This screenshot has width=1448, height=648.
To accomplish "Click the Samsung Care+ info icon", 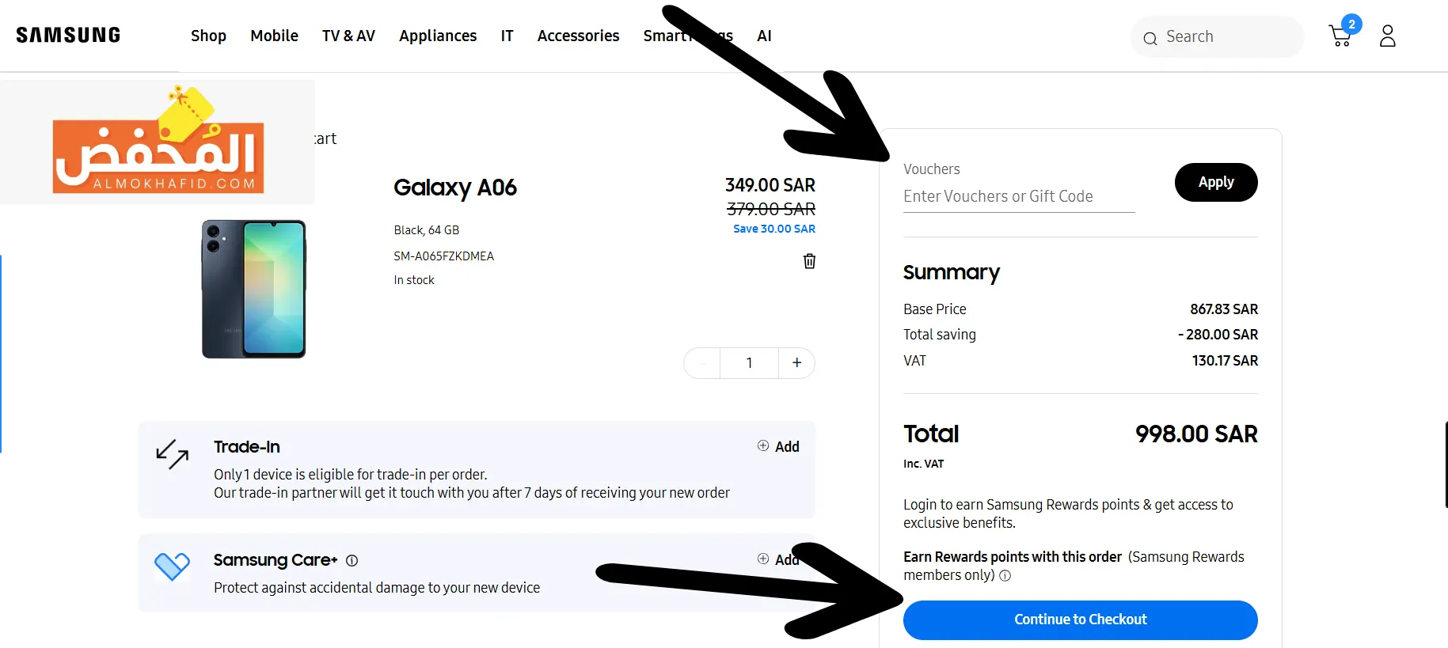I will (x=352, y=560).
